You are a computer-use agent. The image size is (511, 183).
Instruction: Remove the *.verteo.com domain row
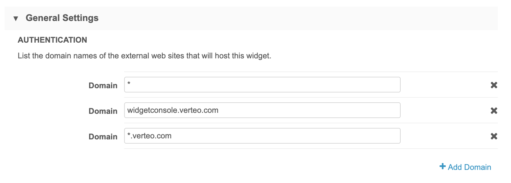494,136
